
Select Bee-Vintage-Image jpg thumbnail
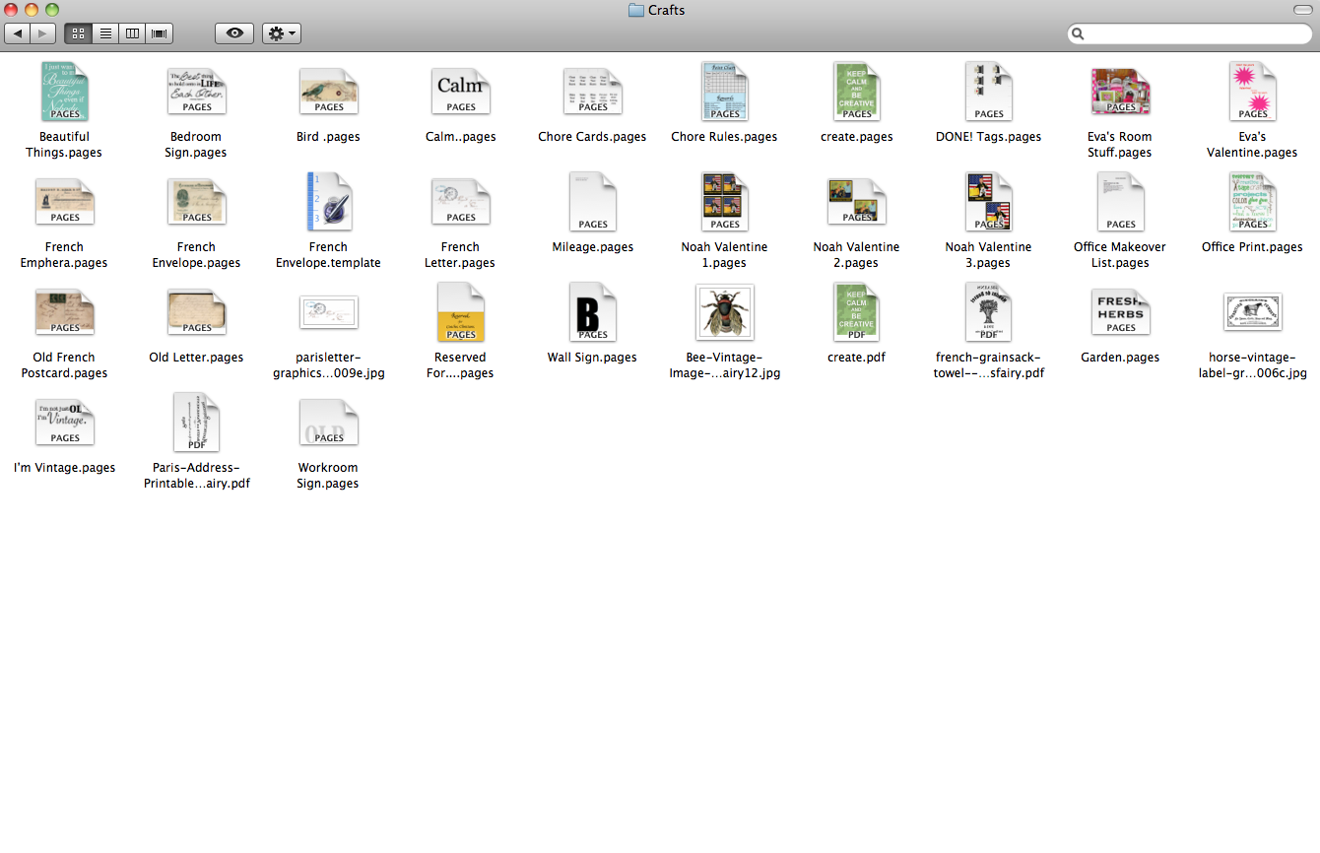pos(725,312)
